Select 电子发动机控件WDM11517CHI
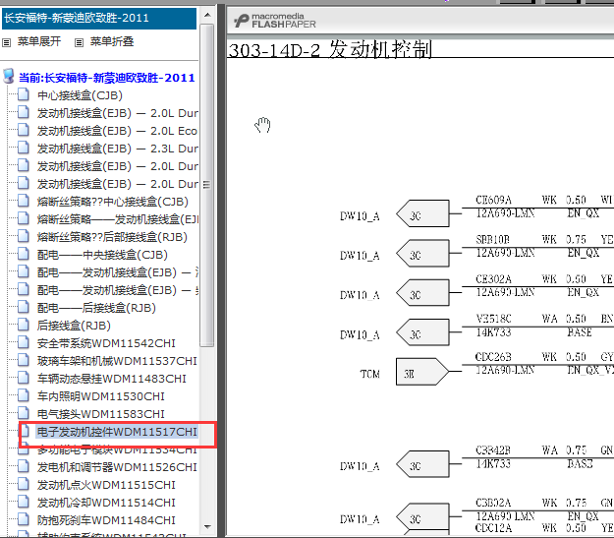 pos(117,432)
